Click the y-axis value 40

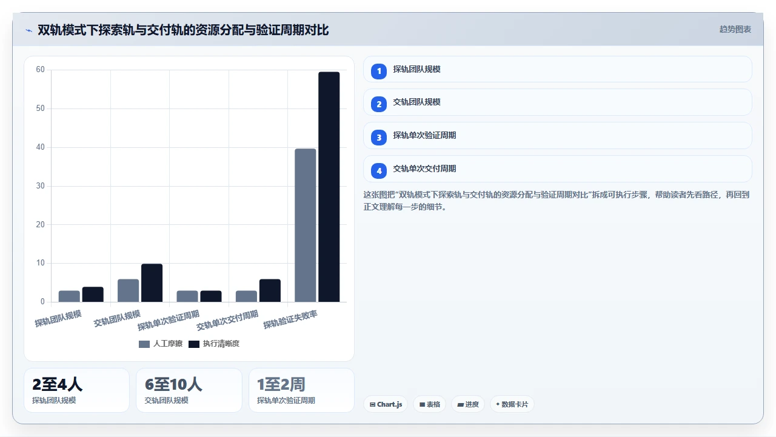tap(41, 147)
